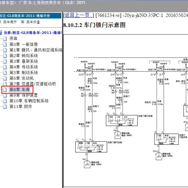Click the root manual icon beside 当前

(1, 33)
